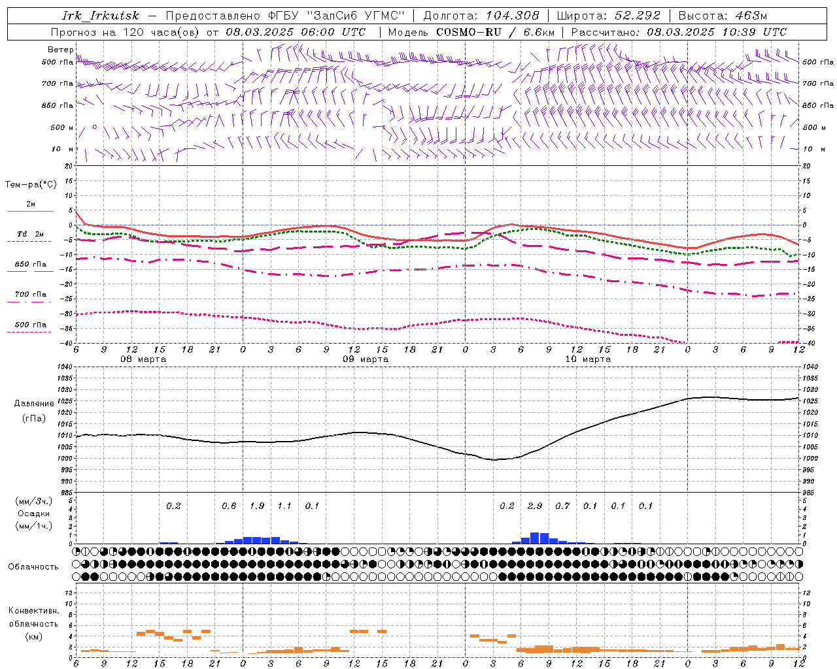Viewport: 837px width, 669px height.
Task: Click the Конвективн. panel label
Action: click(x=33, y=611)
